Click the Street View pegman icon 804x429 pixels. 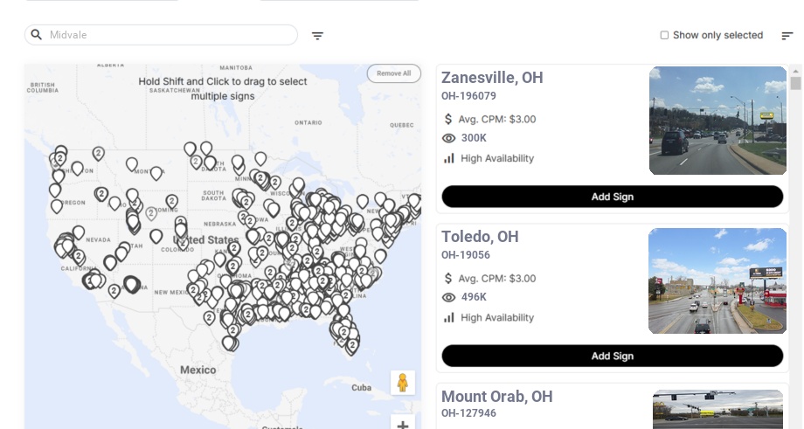[x=403, y=383]
